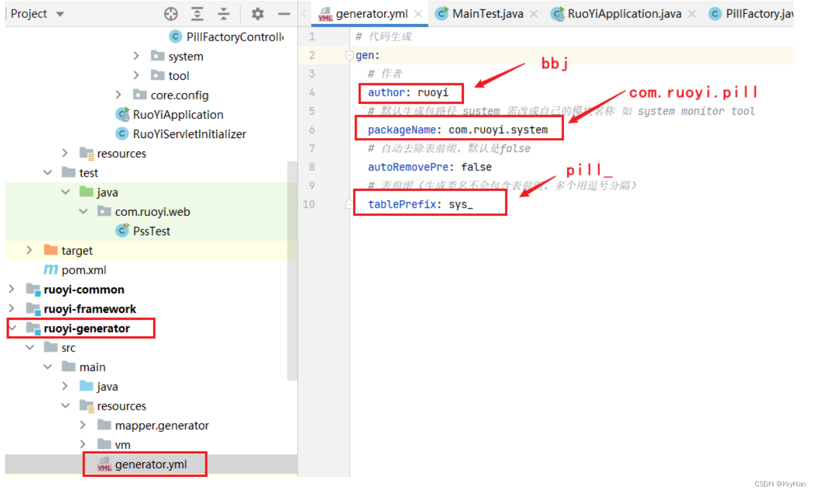Click the target folder icon

coord(51,250)
